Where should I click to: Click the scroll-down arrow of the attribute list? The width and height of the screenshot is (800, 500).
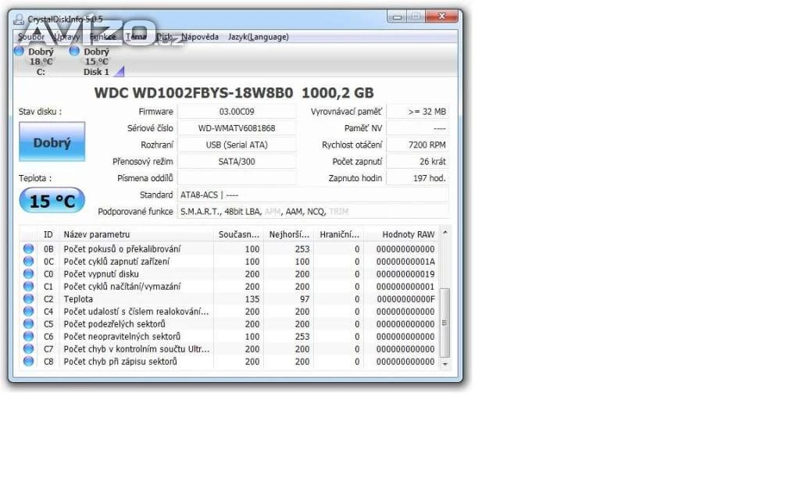pyautogui.click(x=445, y=364)
